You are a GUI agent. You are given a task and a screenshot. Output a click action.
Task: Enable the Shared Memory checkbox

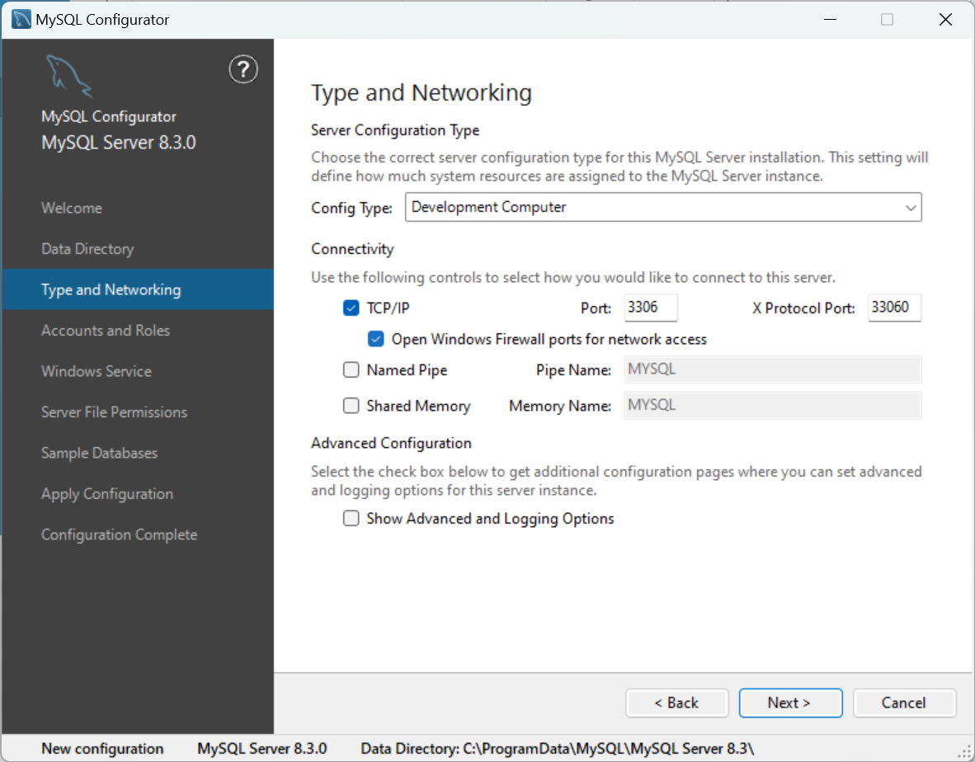[x=351, y=405]
